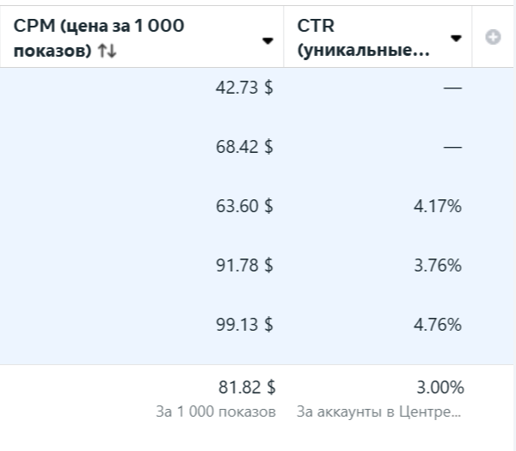This screenshot has height=451, width=516.
Task: Click the 4.17% CTR value
Action: click(x=438, y=206)
